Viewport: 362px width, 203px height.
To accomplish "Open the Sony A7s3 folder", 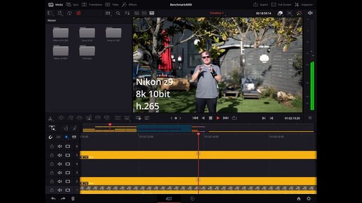I will coord(87,34).
